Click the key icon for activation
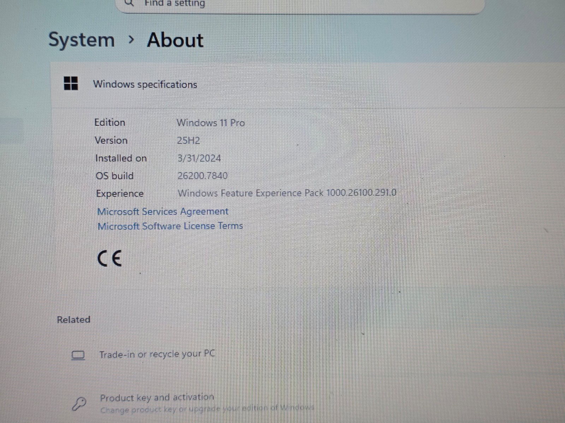This screenshot has height=423, width=565. (x=79, y=404)
